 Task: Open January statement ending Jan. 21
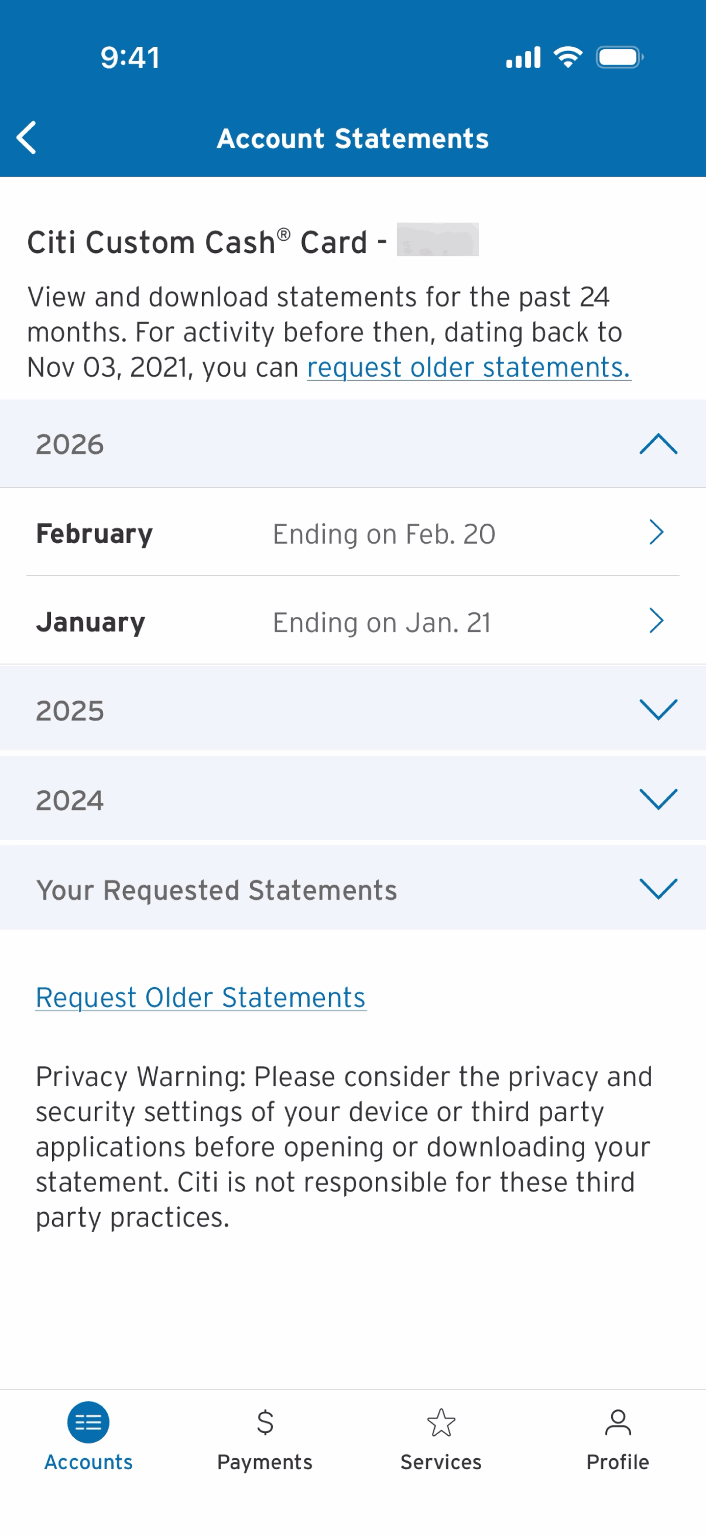tap(353, 621)
